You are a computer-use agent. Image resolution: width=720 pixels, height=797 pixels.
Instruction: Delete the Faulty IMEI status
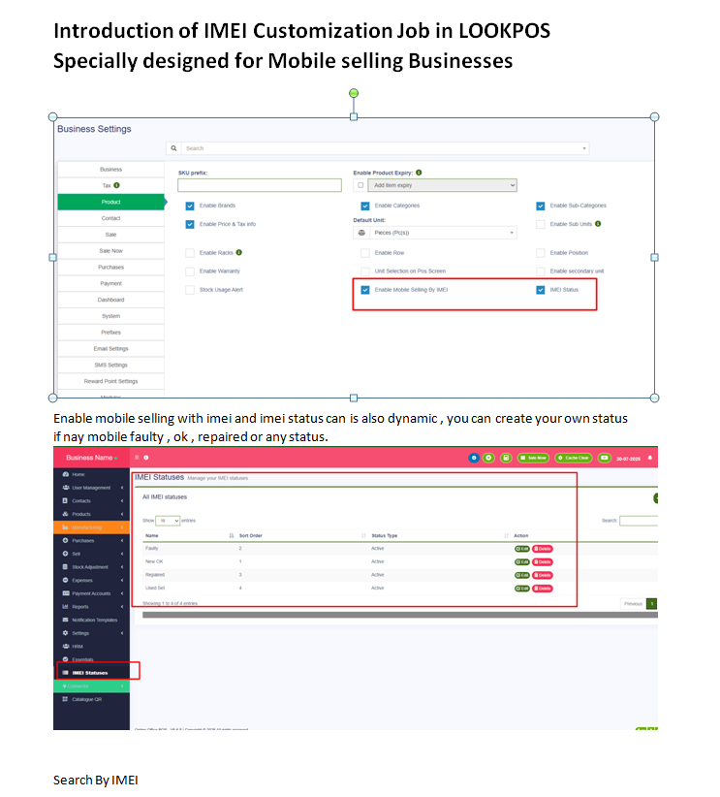[542, 548]
